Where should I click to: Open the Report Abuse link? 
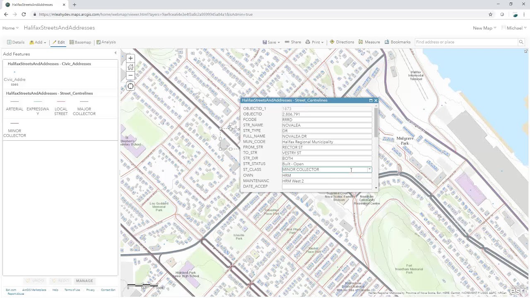point(16,293)
